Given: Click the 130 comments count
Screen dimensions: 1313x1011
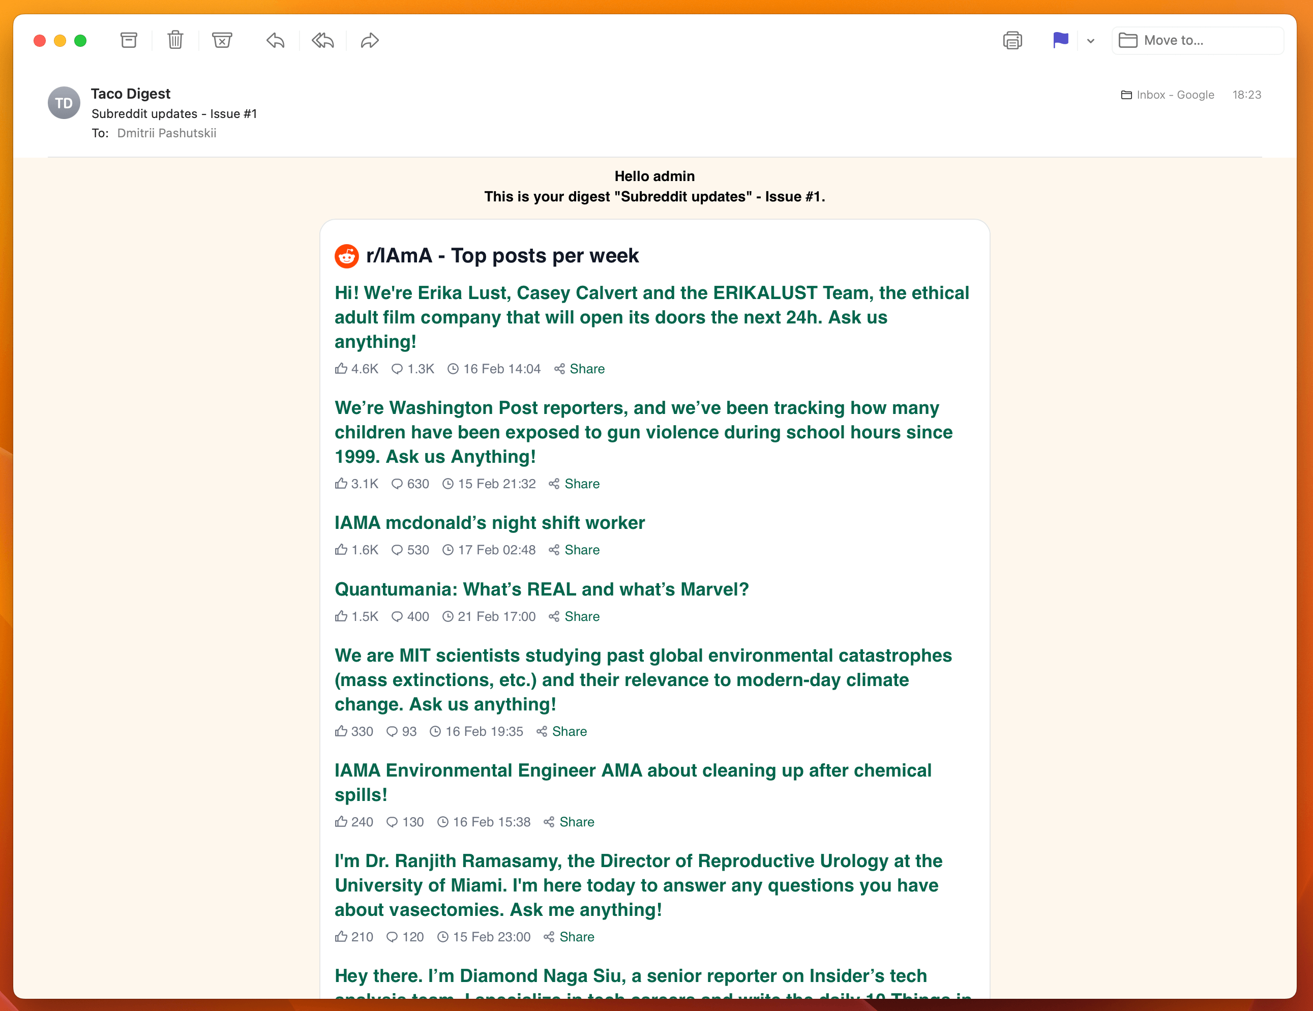Looking at the screenshot, I should (x=413, y=822).
